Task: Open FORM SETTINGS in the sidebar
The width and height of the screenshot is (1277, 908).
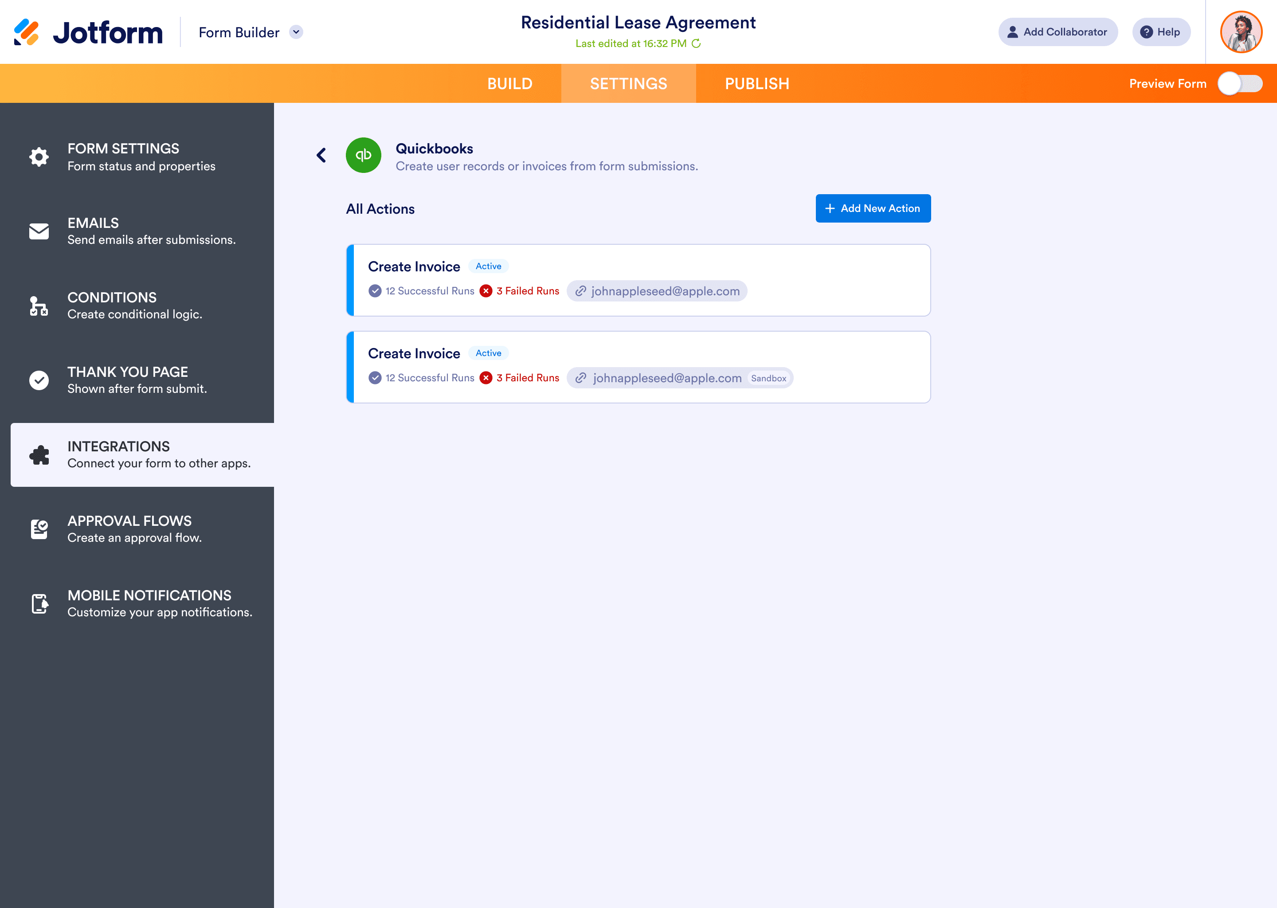Action: click(x=137, y=157)
